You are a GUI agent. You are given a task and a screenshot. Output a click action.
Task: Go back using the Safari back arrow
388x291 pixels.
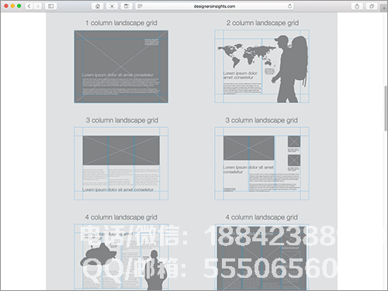pyautogui.click(x=29, y=6)
